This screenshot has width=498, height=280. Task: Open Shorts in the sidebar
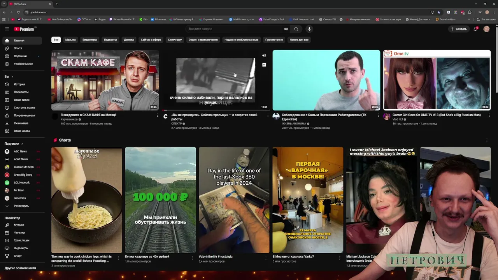coord(22,48)
